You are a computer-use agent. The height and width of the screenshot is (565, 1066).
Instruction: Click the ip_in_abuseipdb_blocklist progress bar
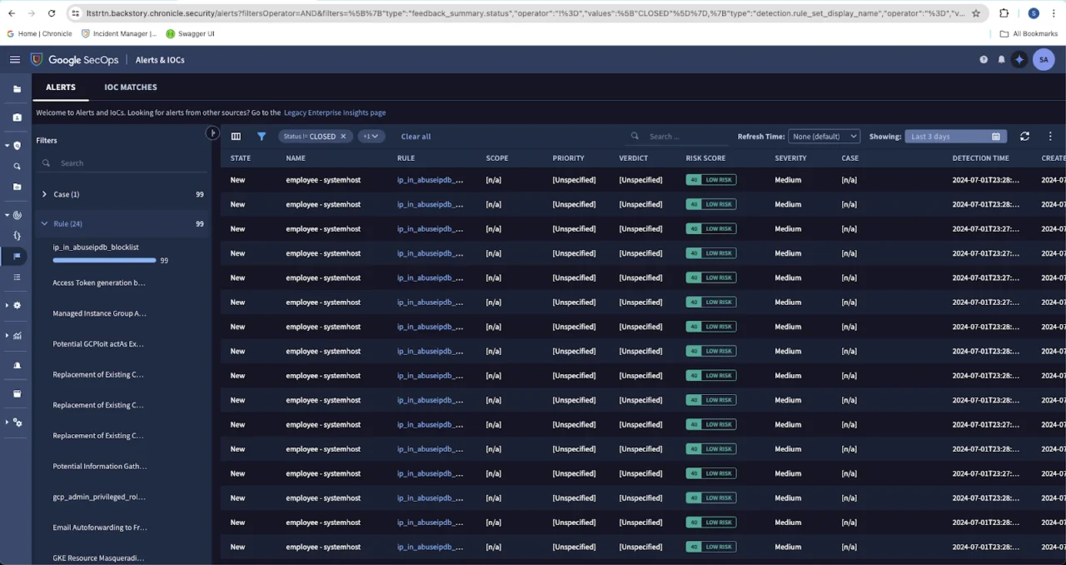[104, 261]
